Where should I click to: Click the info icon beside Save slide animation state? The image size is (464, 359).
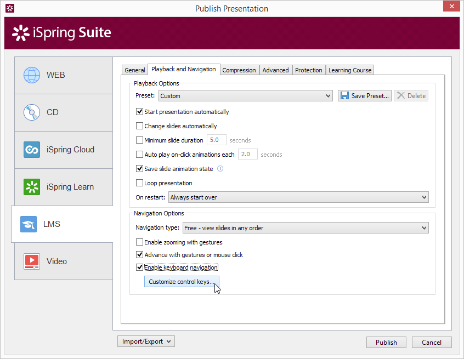(220, 169)
